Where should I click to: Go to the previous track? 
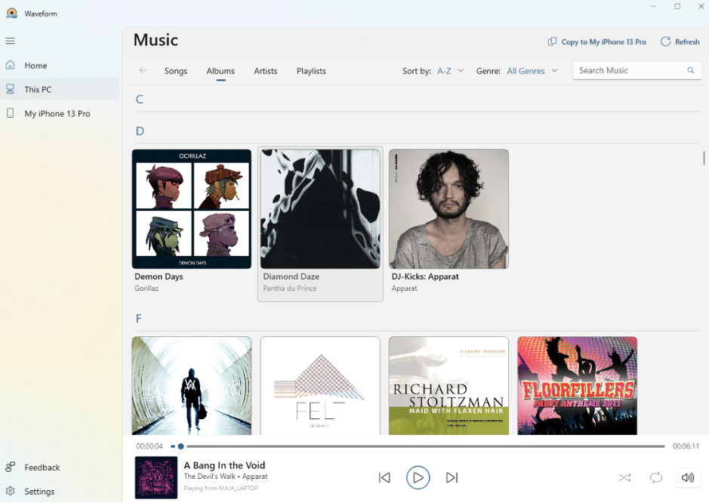384,477
